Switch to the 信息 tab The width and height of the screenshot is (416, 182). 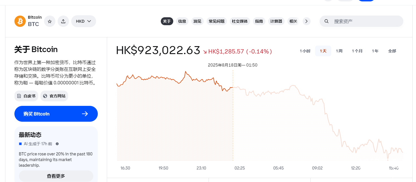tap(182, 21)
